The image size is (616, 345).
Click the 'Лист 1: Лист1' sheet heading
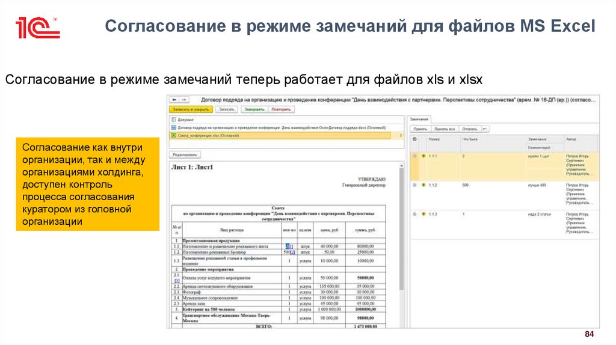click(x=192, y=167)
